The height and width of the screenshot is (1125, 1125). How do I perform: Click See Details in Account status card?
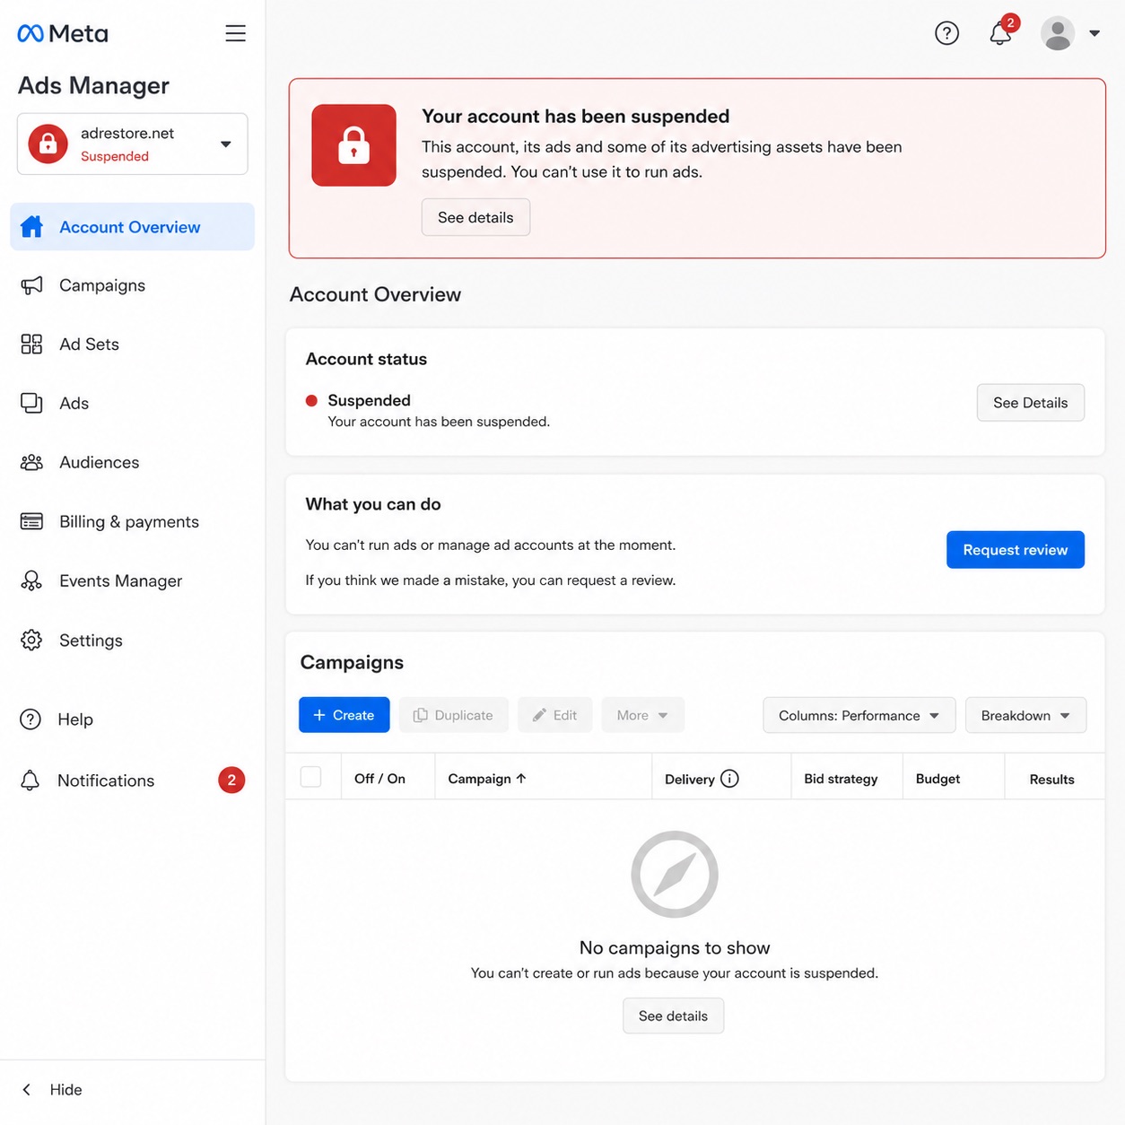click(1031, 403)
